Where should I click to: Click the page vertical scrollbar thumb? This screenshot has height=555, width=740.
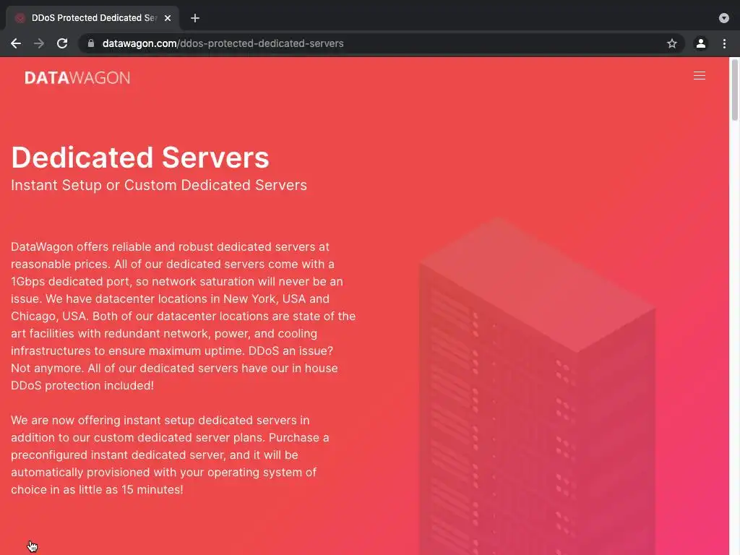[x=734, y=90]
